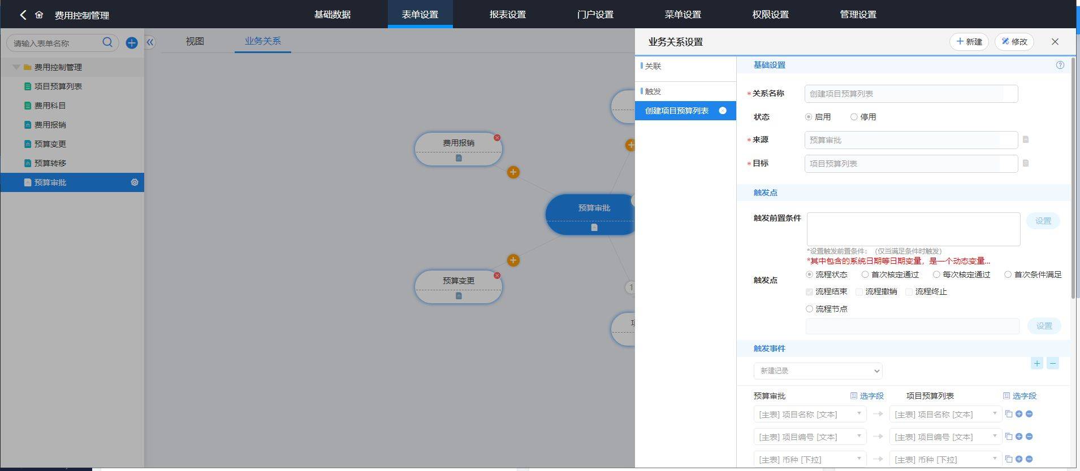Remove the 预算变更 node with red X
The height and width of the screenshot is (471, 1080).
coord(497,276)
